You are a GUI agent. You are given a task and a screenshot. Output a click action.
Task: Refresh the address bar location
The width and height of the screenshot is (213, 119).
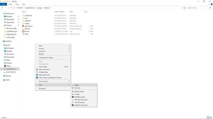[185, 8]
